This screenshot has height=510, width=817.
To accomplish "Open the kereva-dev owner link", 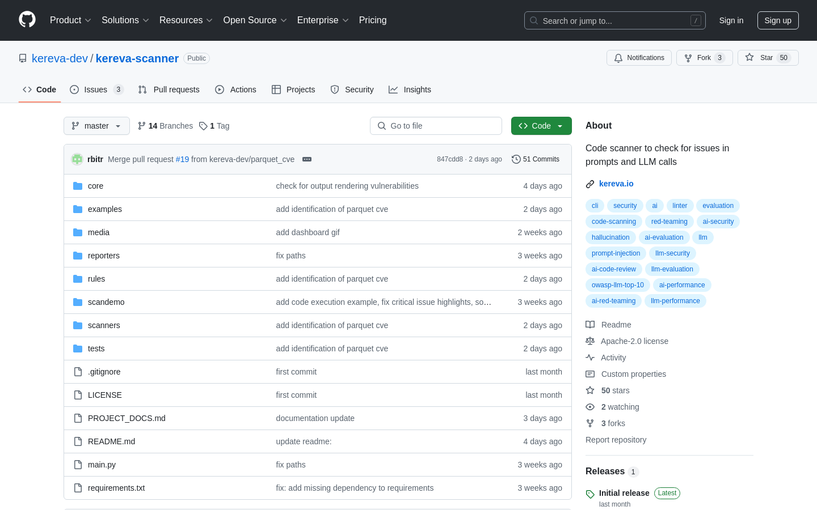I will tap(60, 58).
